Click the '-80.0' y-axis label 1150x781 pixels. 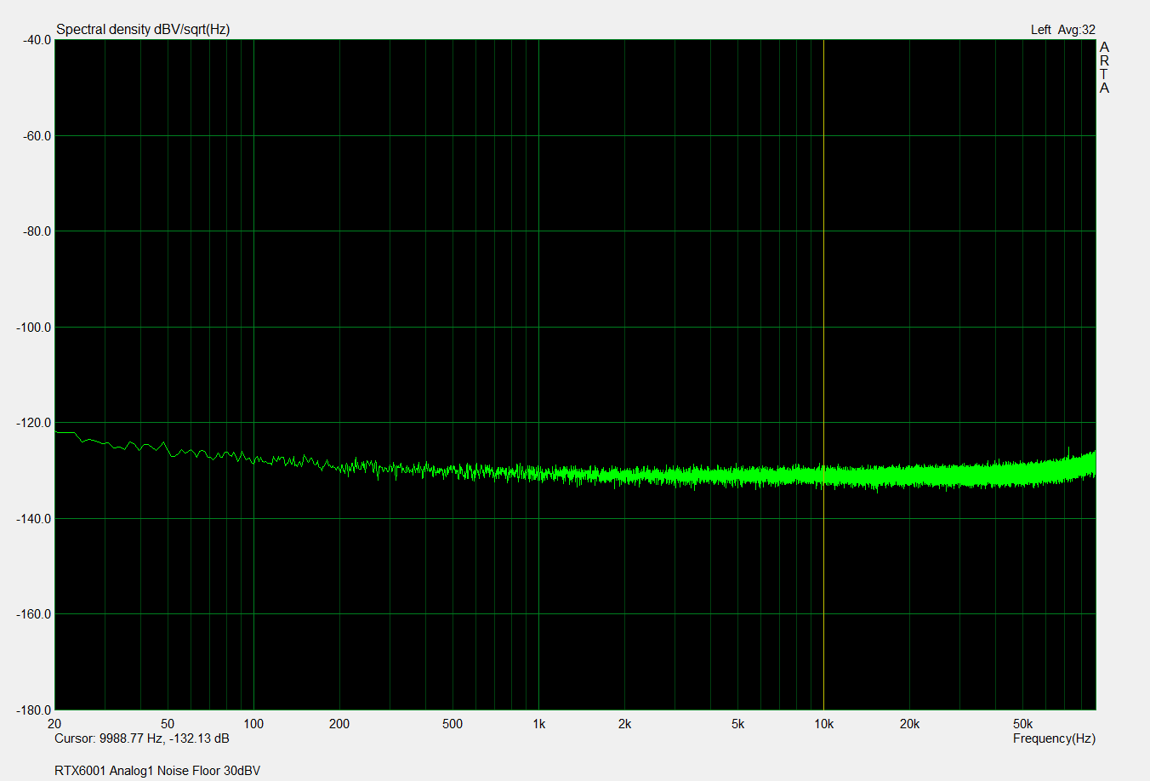pos(37,231)
